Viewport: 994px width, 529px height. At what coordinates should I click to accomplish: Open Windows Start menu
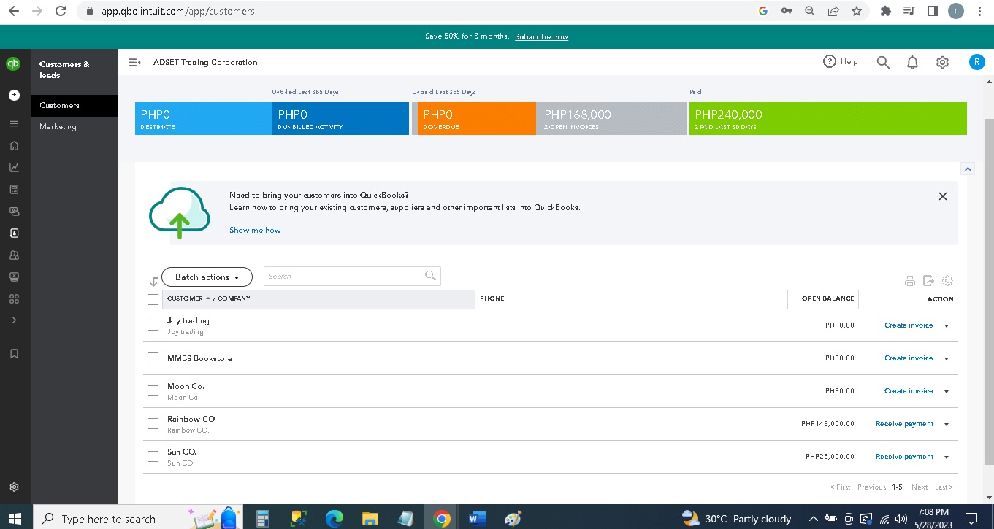tap(15, 519)
